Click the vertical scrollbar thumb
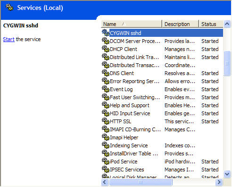The image size is (232, 187). coord(227,63)
